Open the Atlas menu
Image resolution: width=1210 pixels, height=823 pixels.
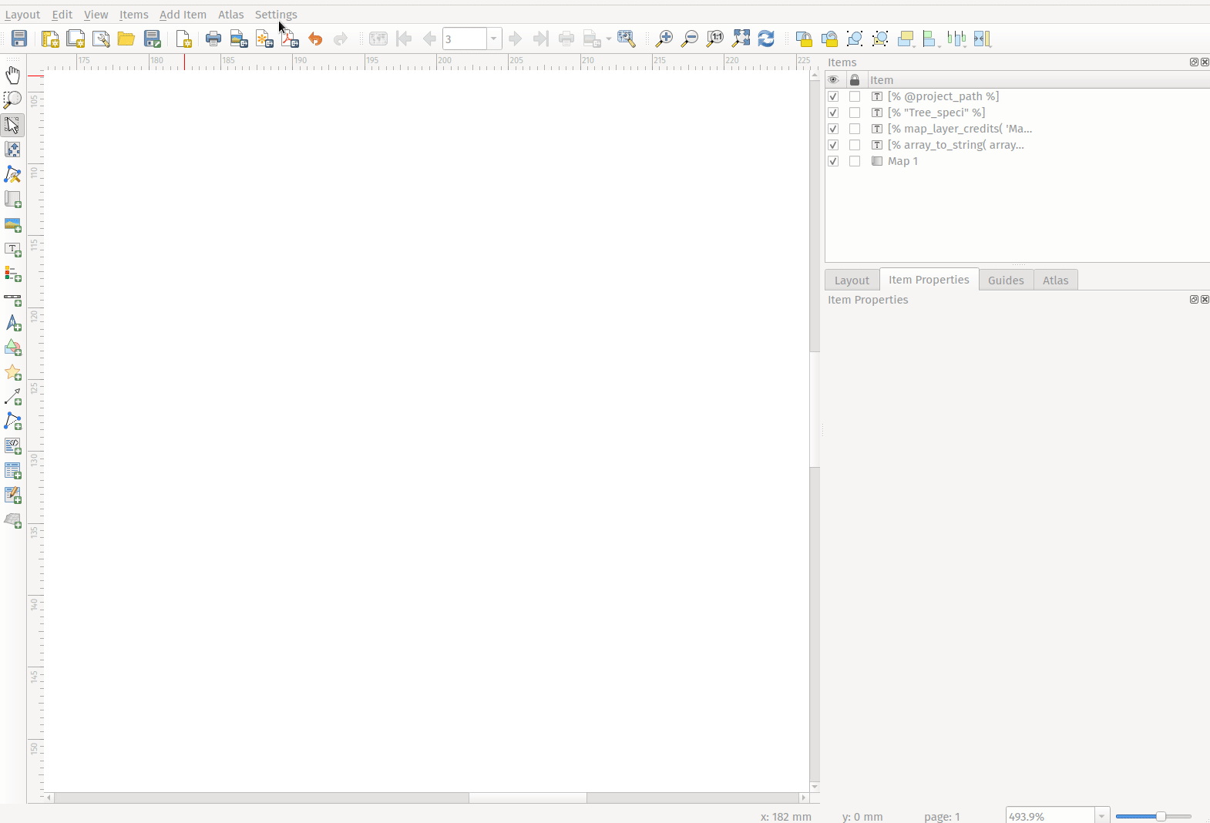pyautogui.click(x=230, y=15)
